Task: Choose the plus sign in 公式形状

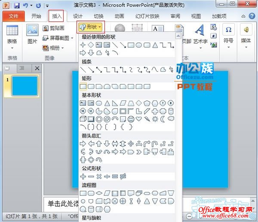Action: pos(83,176)
